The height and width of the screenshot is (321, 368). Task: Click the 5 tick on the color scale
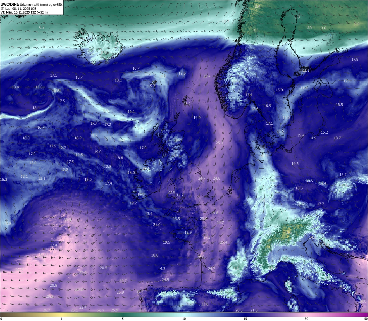[123, 319]
